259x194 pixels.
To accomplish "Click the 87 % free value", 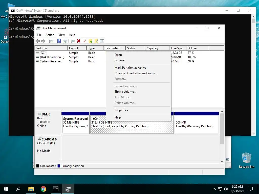I will (x=191, y=53).
